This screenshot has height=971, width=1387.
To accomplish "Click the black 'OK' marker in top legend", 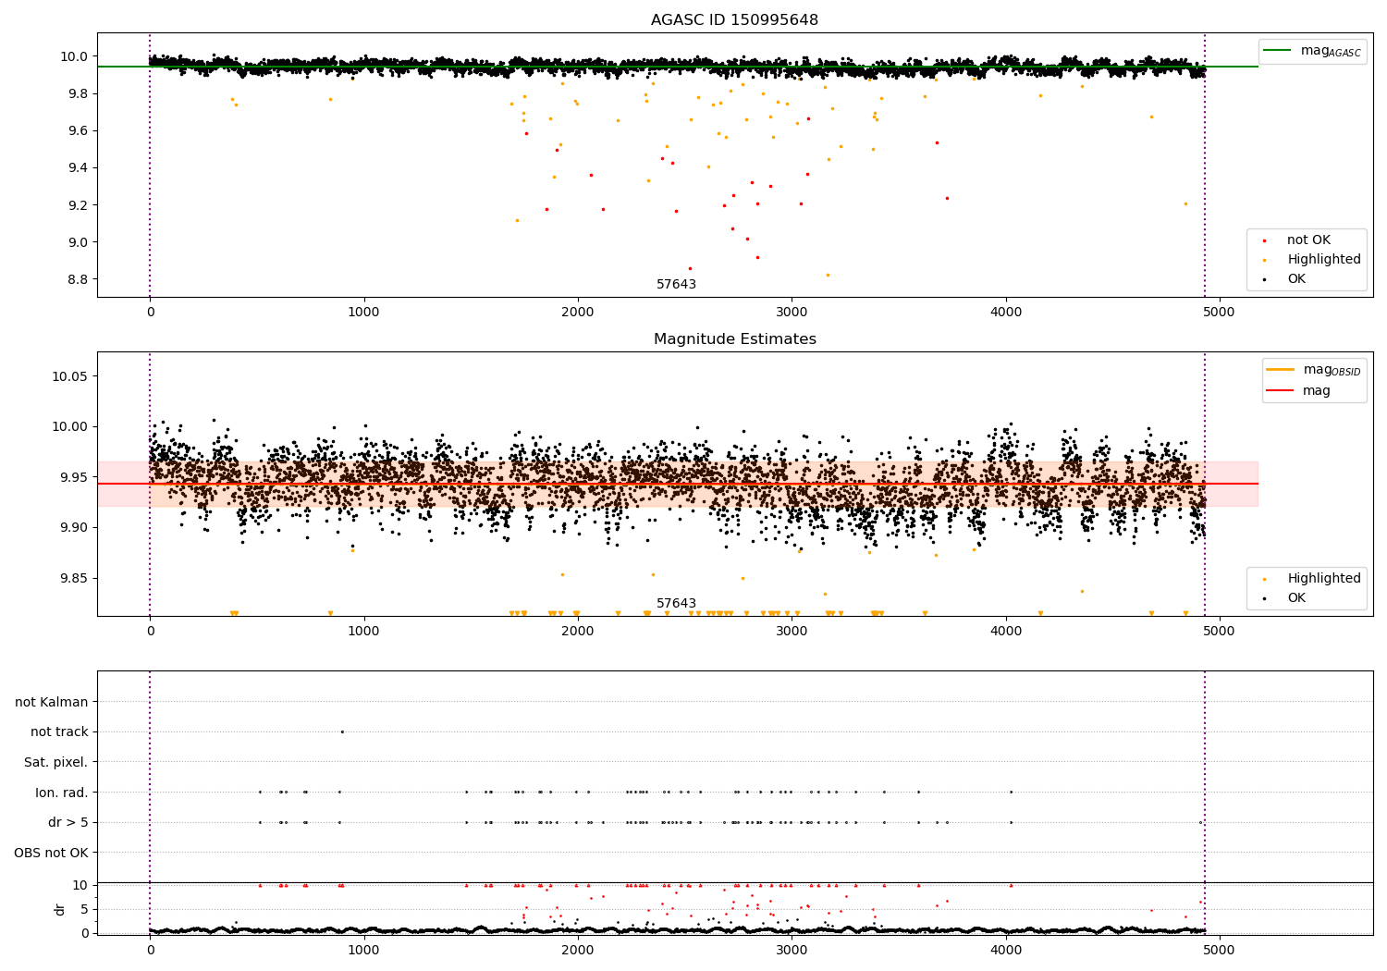I will (x=1265, y=279).
